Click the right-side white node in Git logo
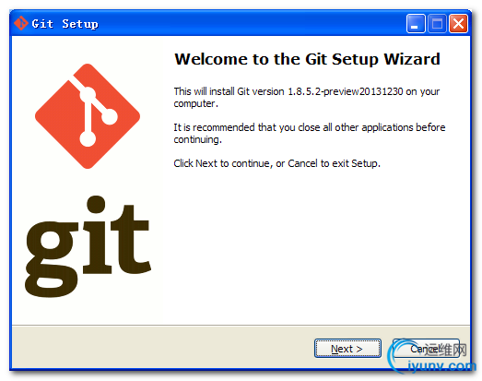This screenshot has width=482, height=381. [x=109, y=116]
